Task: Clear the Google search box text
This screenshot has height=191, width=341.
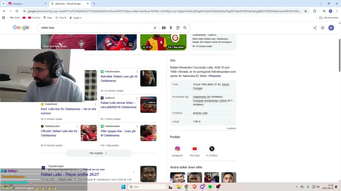Action: click(x=155, y=28)
